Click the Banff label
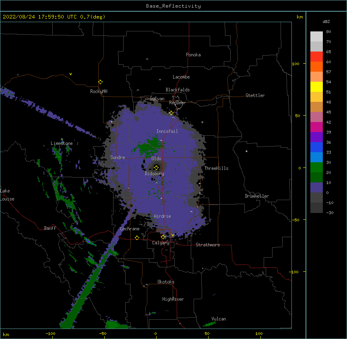 tap(50, 228)
